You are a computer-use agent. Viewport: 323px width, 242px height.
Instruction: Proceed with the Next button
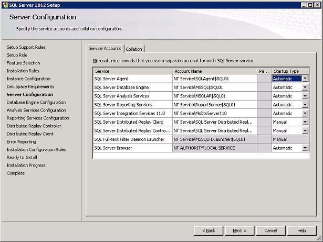pyautogui.click(x=239, y=230)
